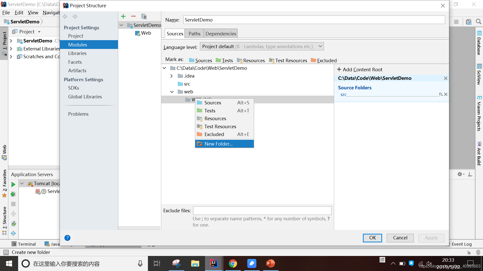Screen dimensions: 483x271
Task: Choose Resources in the context menu
Action: coord(224,118)
